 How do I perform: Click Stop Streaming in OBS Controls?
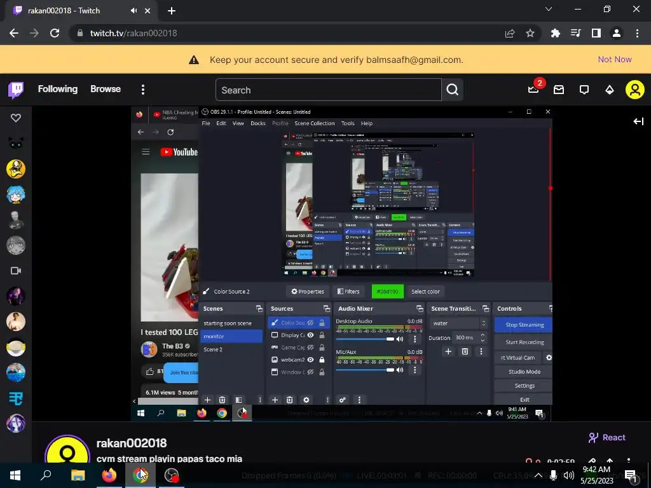524,325
